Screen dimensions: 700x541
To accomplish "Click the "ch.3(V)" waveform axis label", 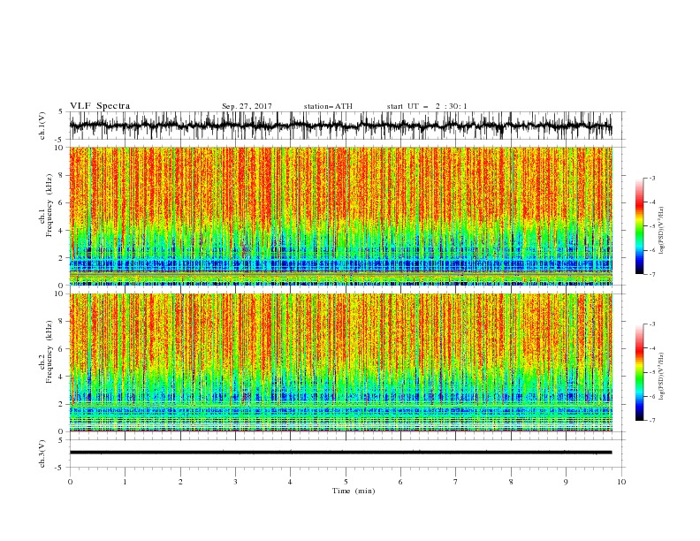I will point(42,453).
